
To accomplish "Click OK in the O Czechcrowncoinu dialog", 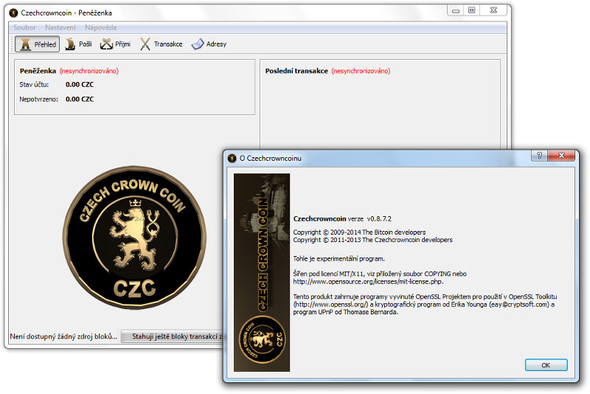I will point(546,365).
